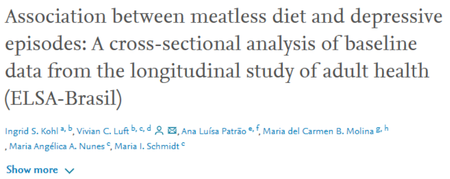Click superscript 'g' affiliation after Molina
Viewport: 450px width, 179px height.
378,130
